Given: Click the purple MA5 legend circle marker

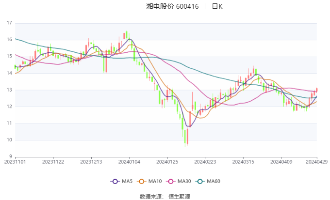Looking at the screenshot, I should (115, 182).
